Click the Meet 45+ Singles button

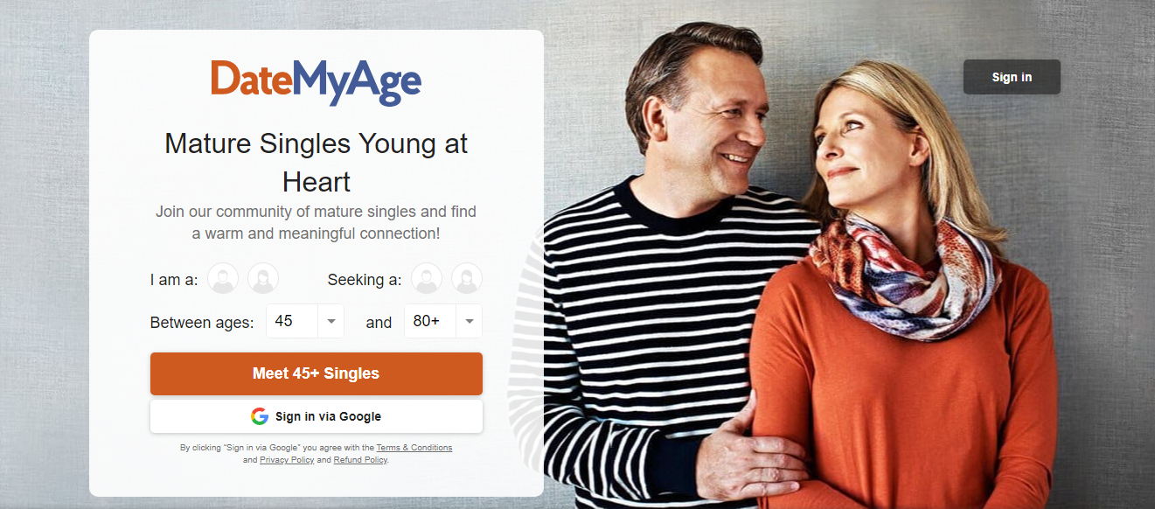click(x=316, y=373)
